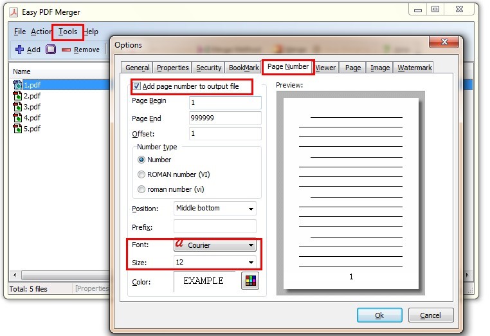Click the Ok button
This screenshot has width=490, height=336.
click(379, 315)
